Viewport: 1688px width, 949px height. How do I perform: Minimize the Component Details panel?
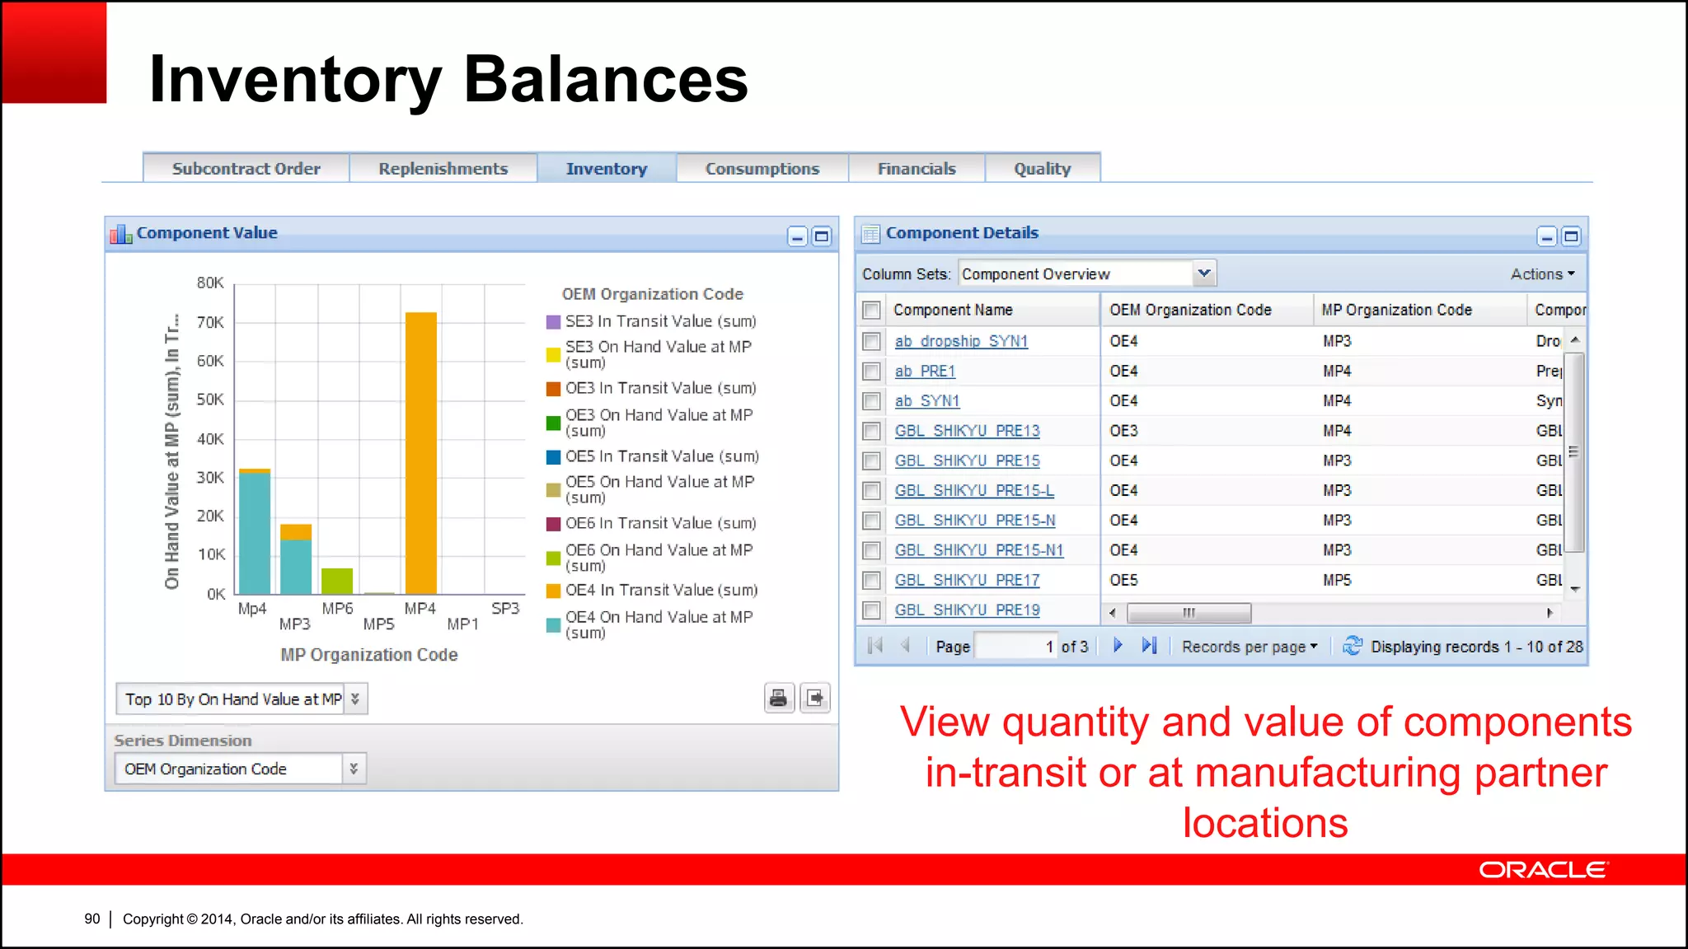1547,237
